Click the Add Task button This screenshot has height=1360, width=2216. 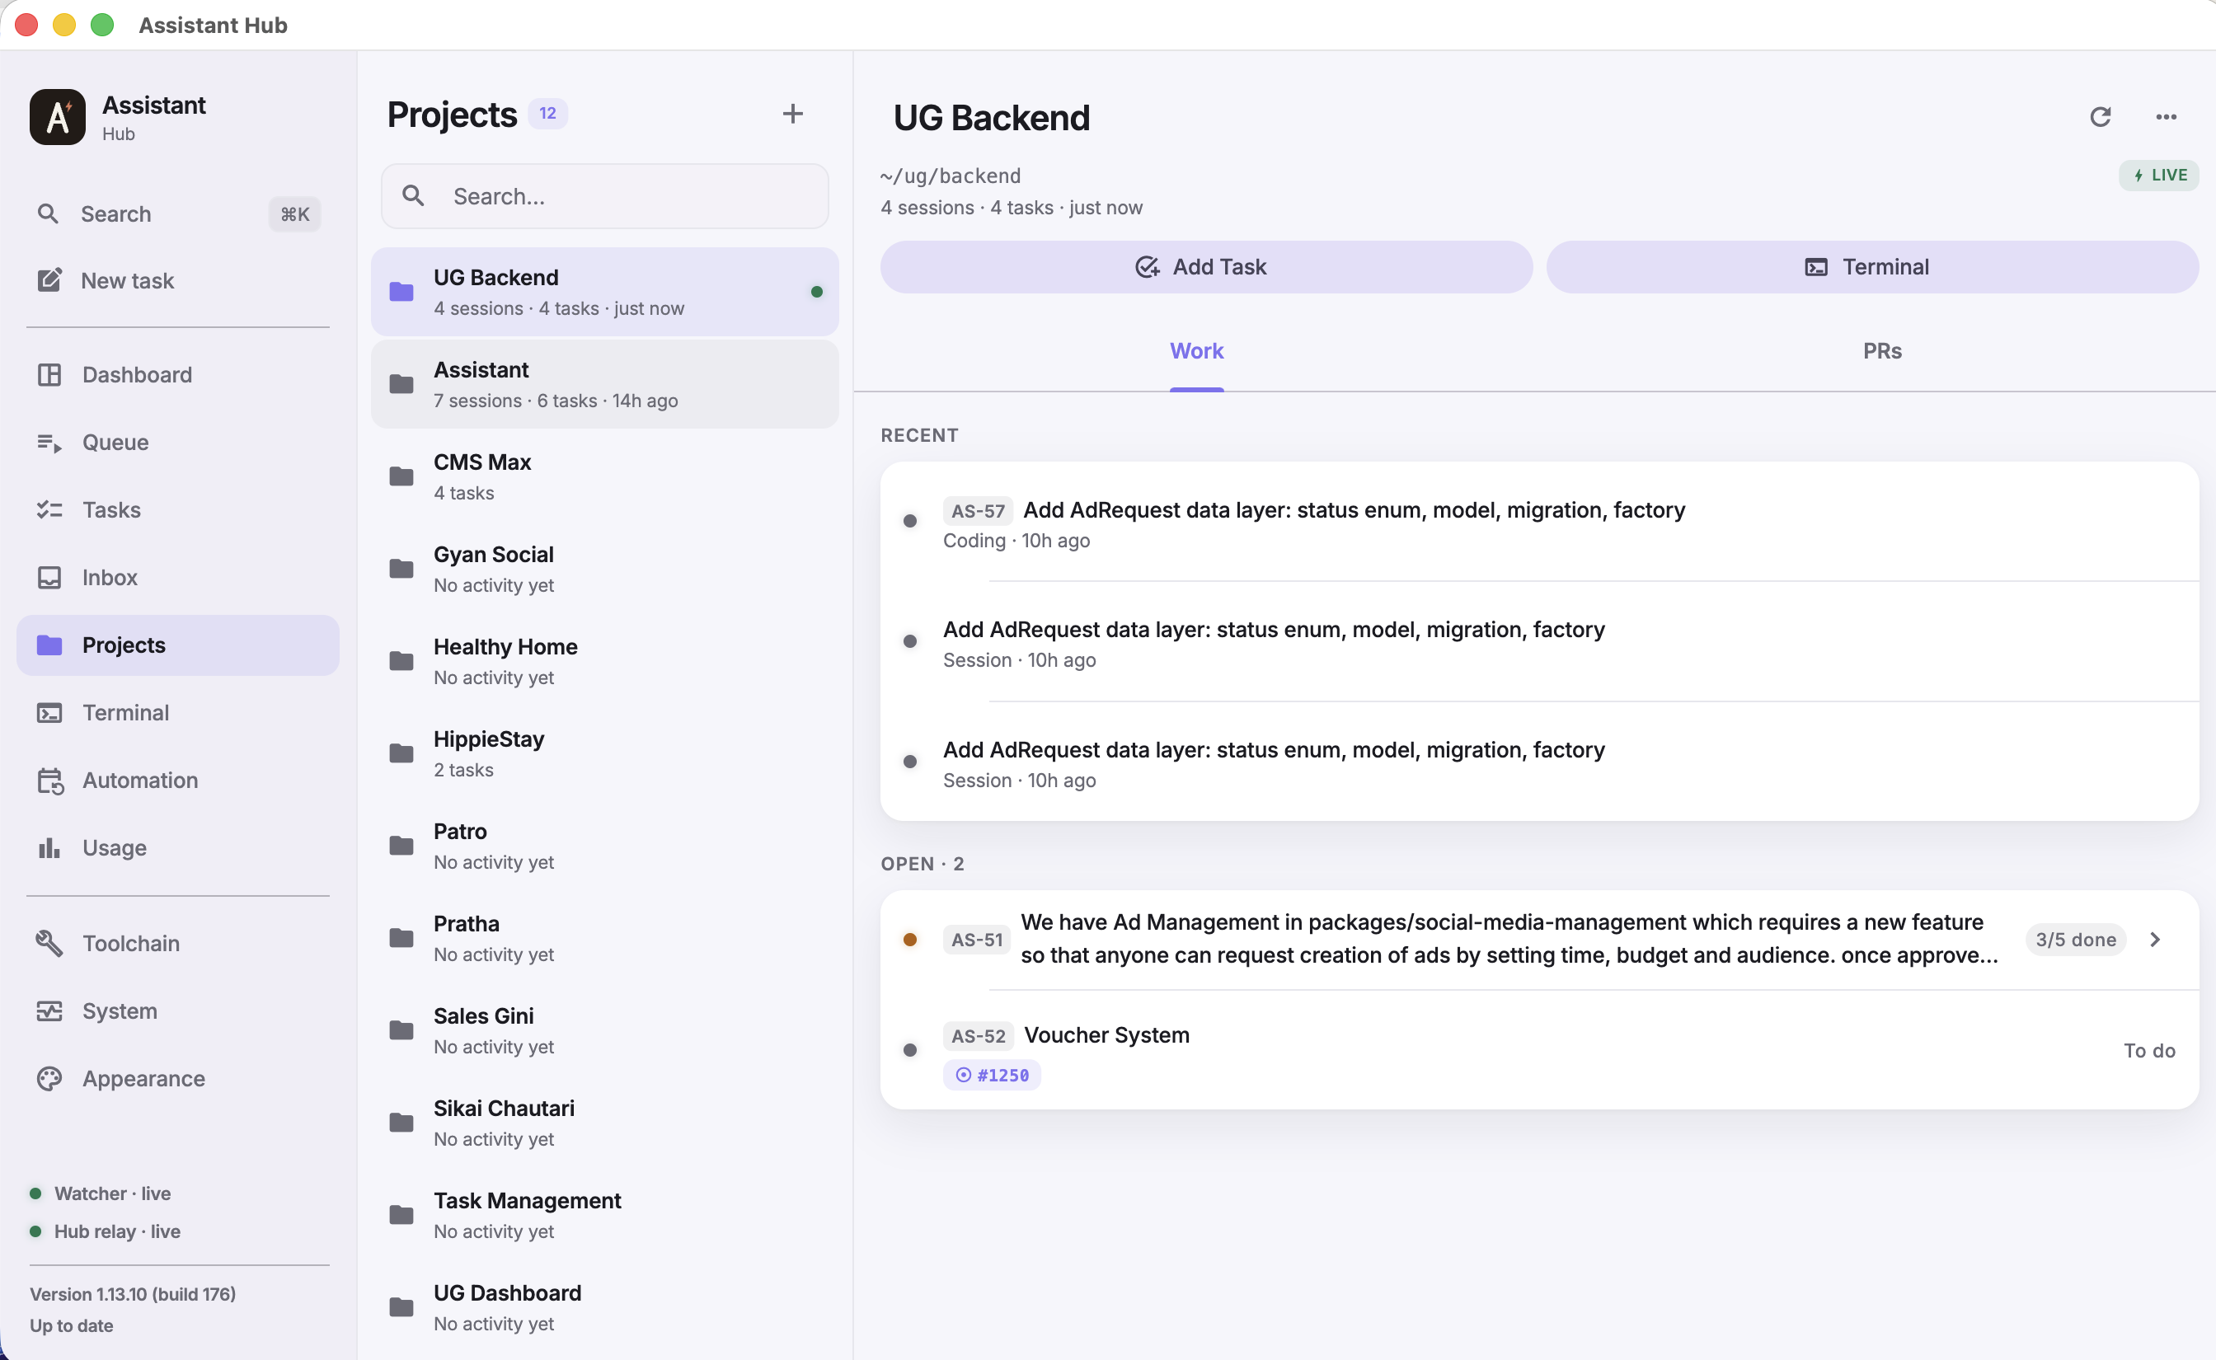click(x=1206, y=267)
